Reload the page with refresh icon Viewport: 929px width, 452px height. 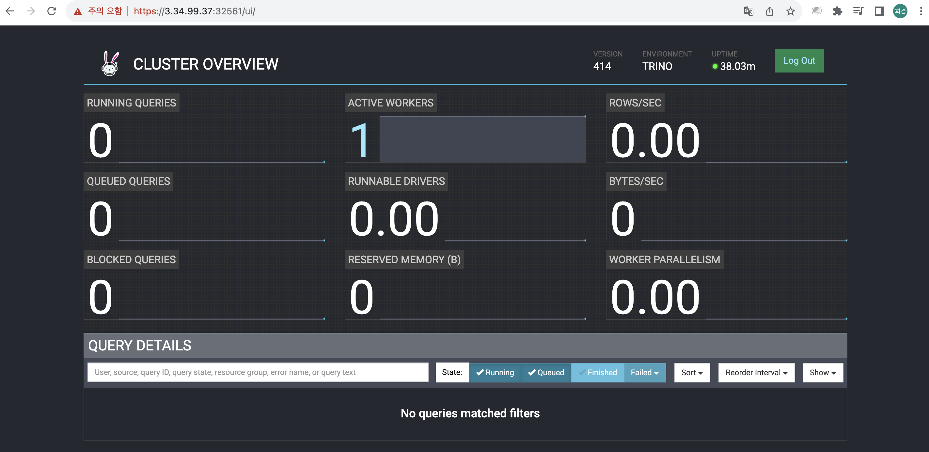(x=52, y=11)
